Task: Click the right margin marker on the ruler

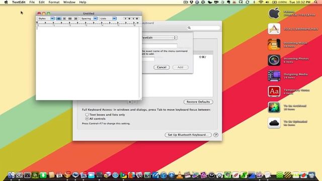Action: [x=138, y=23]
